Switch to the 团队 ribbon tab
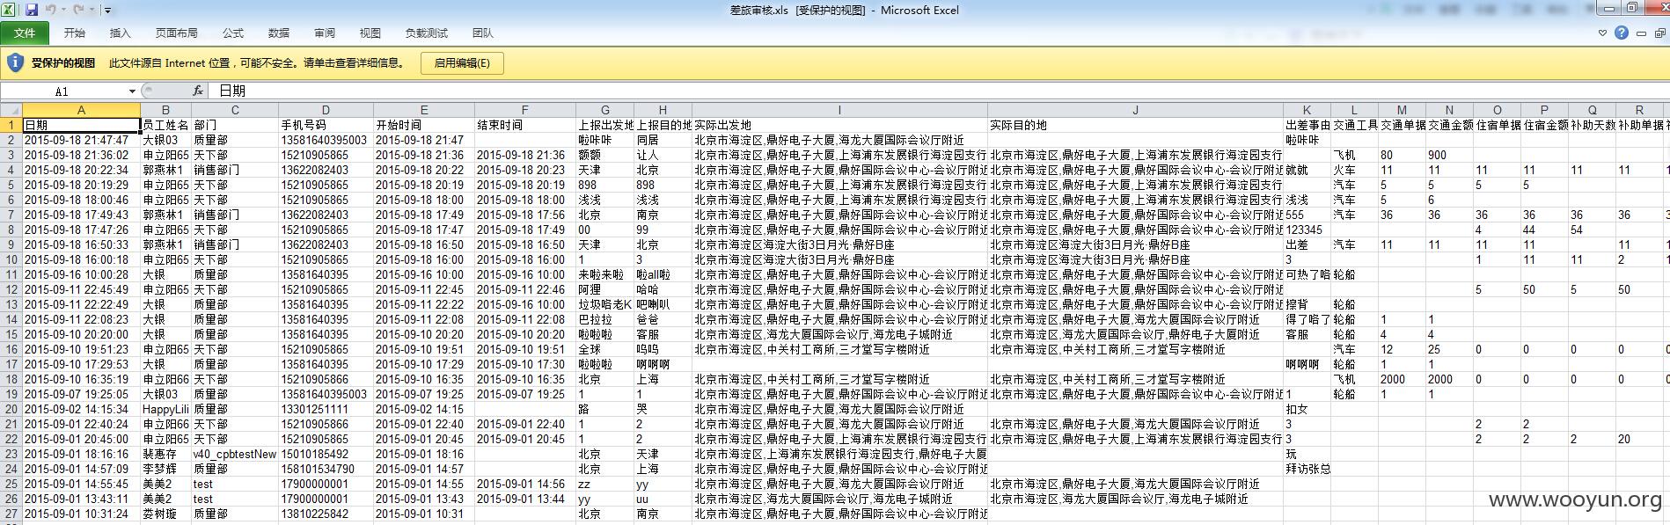 (x=483, y=33)
